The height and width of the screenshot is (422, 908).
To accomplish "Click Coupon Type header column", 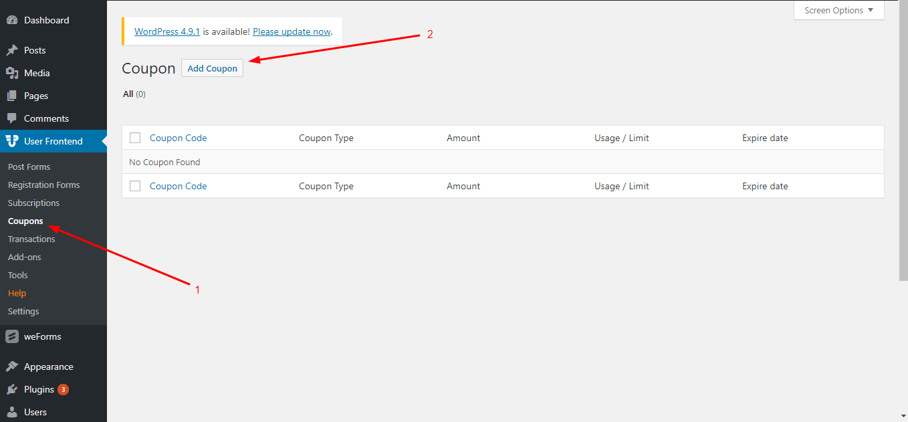I will [x=326, y=138].
